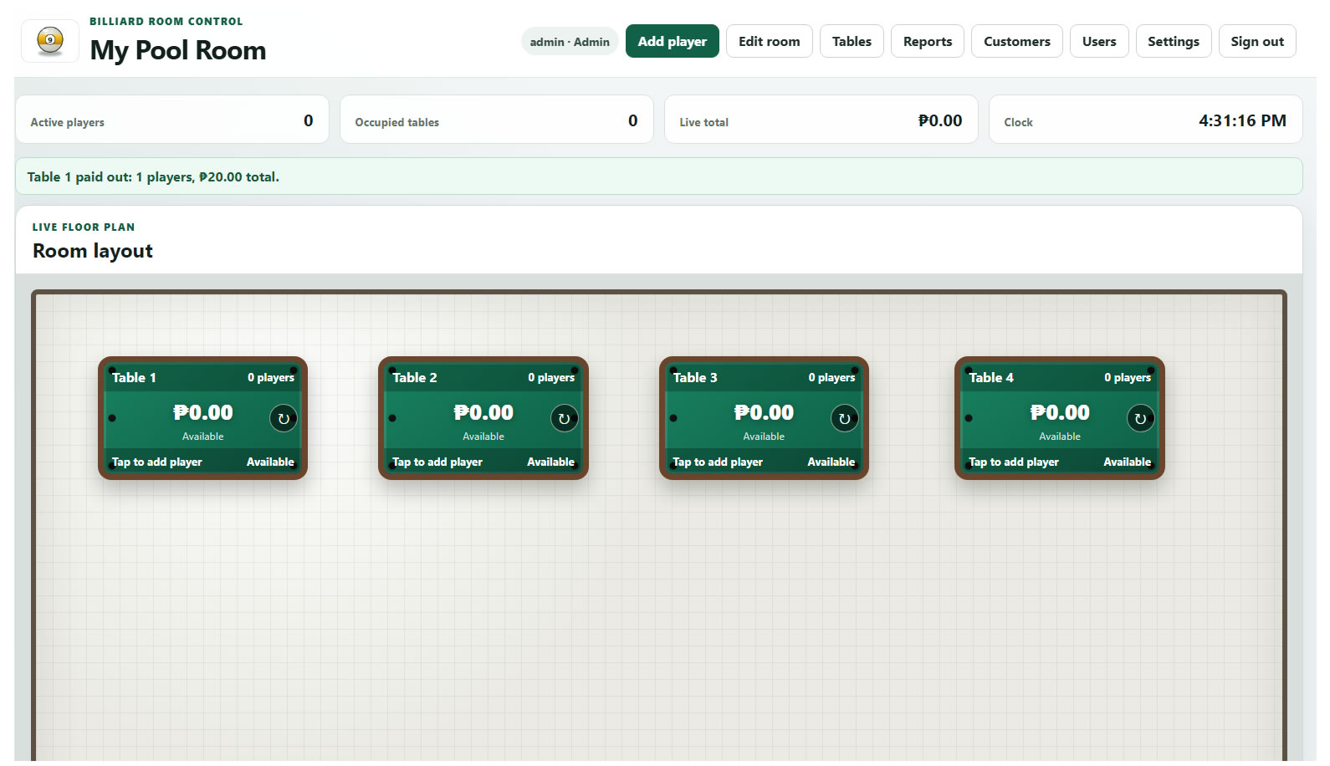Click the refresh icon on Table 1

point(284,418)
